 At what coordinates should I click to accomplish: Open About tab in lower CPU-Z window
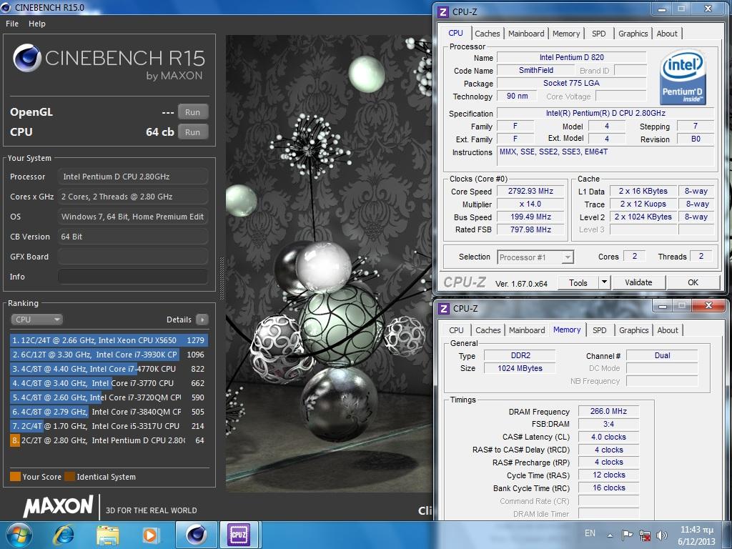click(x=668, y=330)
